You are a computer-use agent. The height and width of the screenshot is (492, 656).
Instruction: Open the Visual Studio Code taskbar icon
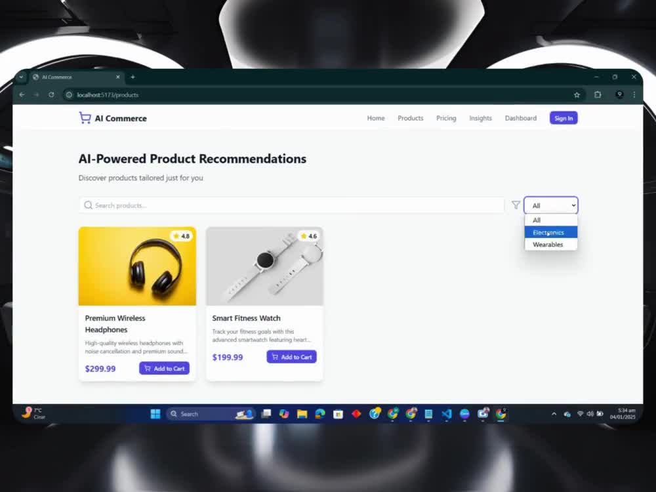pos(446,414)
